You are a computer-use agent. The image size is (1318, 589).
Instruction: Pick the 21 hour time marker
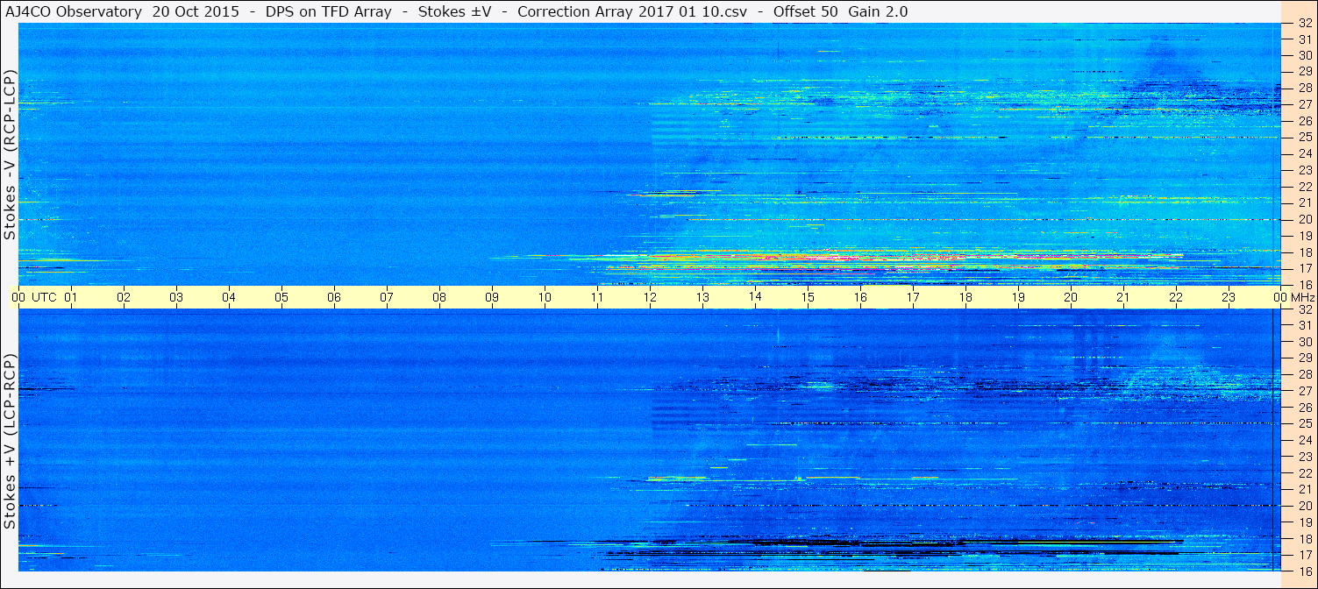point(1123,297)
